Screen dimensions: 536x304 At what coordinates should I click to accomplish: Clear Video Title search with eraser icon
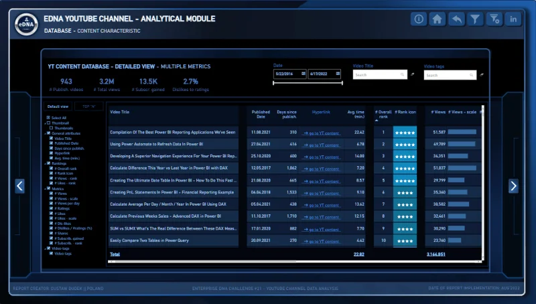[x=413, y=74]
